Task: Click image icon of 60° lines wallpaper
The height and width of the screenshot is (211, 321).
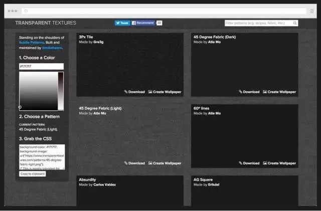Action: coord(265,163)
